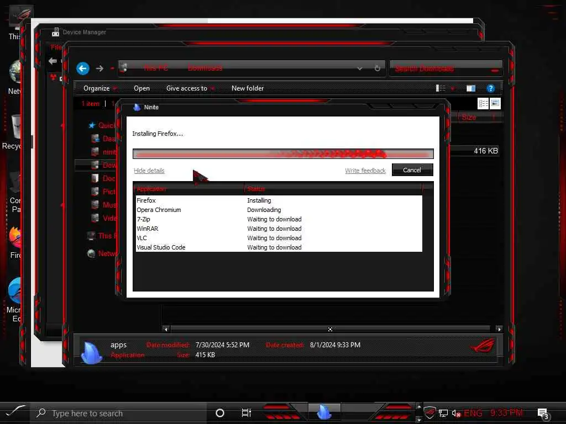The width and height of the screenshot is (566, 424).
Task: Click the Videos folder icon in navigation pane
Action: pos(95,218)
